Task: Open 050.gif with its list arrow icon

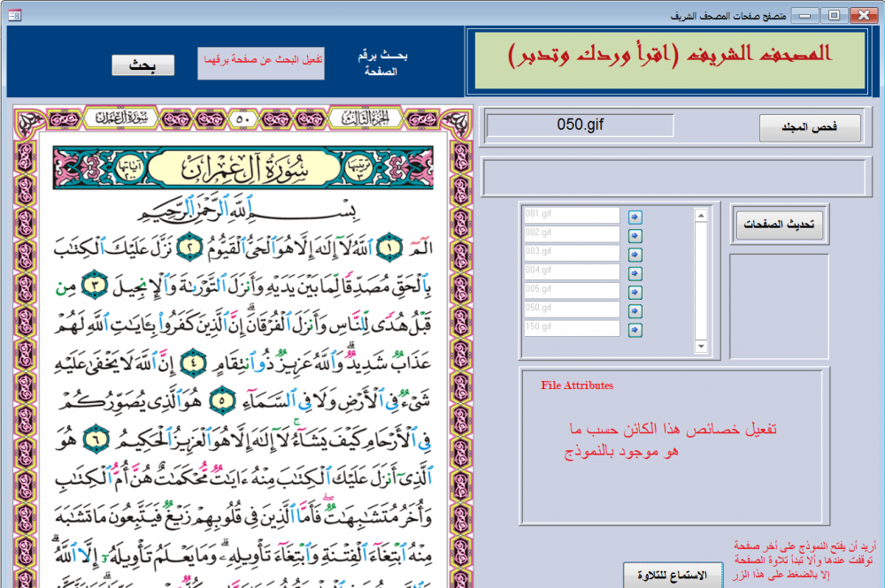Action: pyautogui.click(x=635, y=311)
